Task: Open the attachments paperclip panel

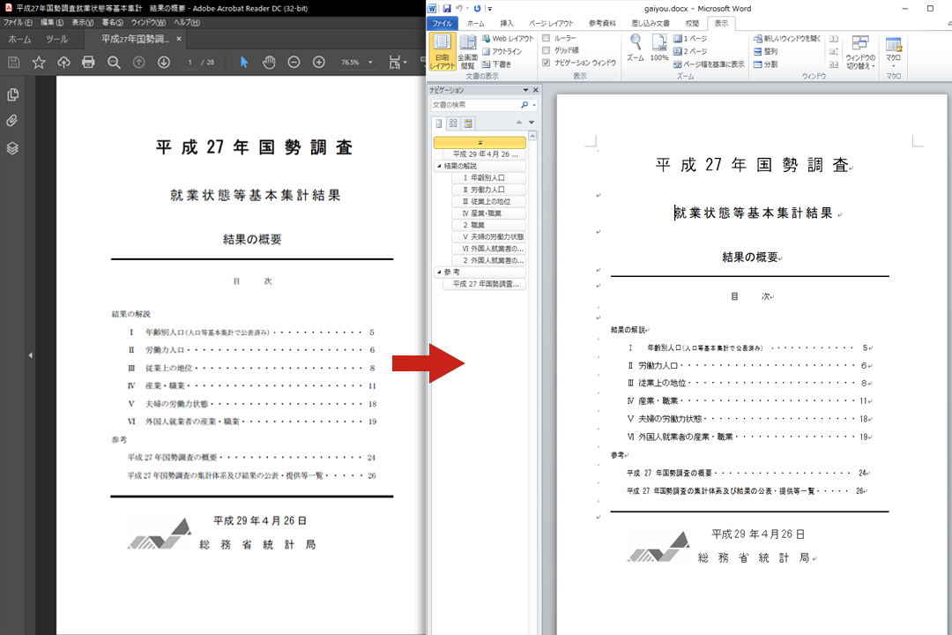Action: tap(12, 121)
